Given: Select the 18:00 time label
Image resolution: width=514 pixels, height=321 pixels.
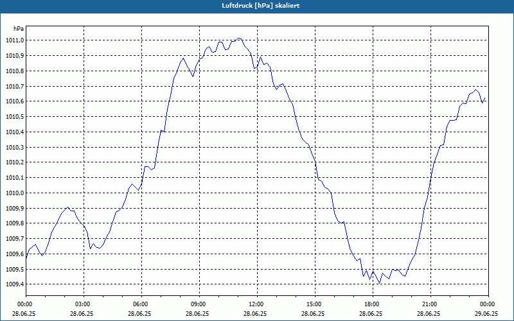Looking at the screenshot, I should pos(371,304).
